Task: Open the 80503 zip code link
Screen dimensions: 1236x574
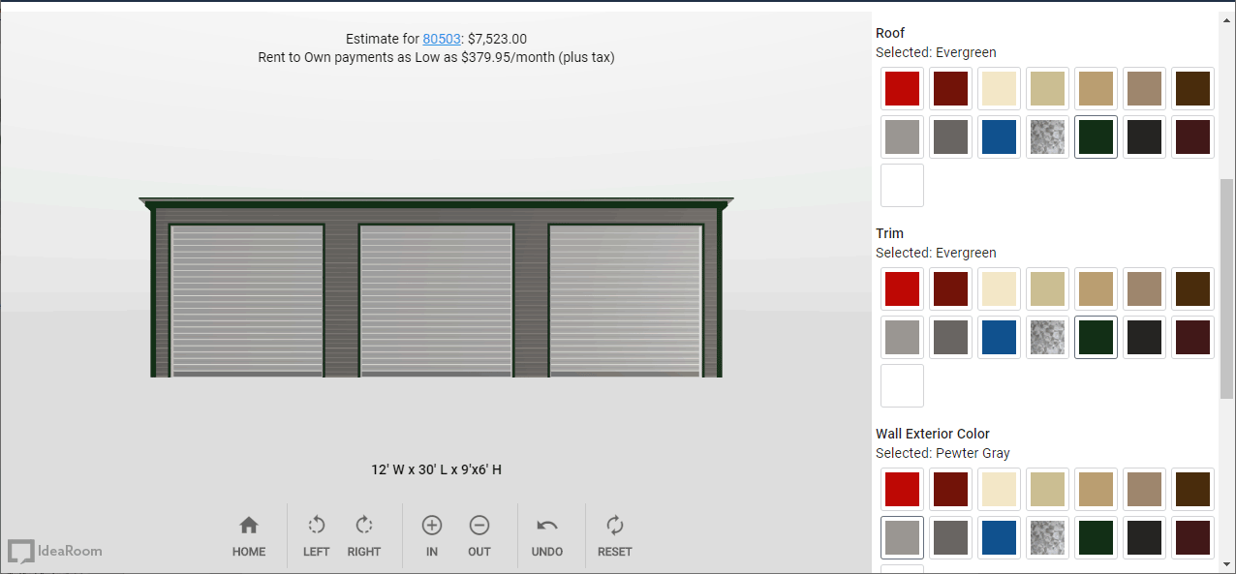Action: (441, 39)
